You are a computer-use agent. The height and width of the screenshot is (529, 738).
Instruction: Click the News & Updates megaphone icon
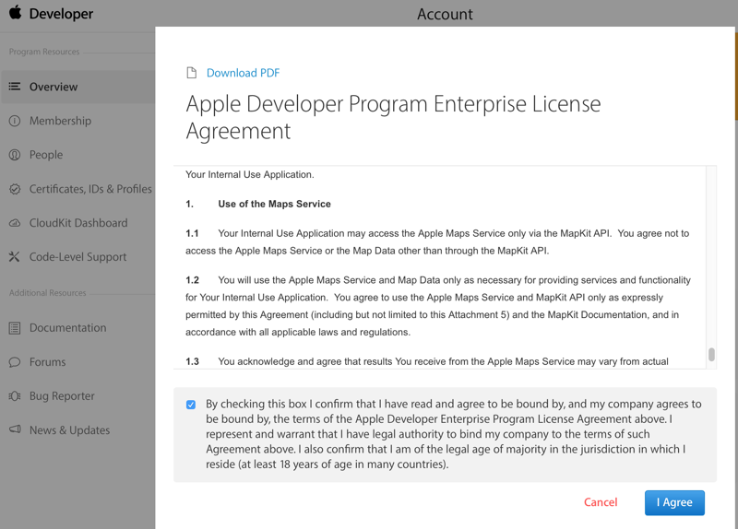pyautogui.click(x=15, y=429)
